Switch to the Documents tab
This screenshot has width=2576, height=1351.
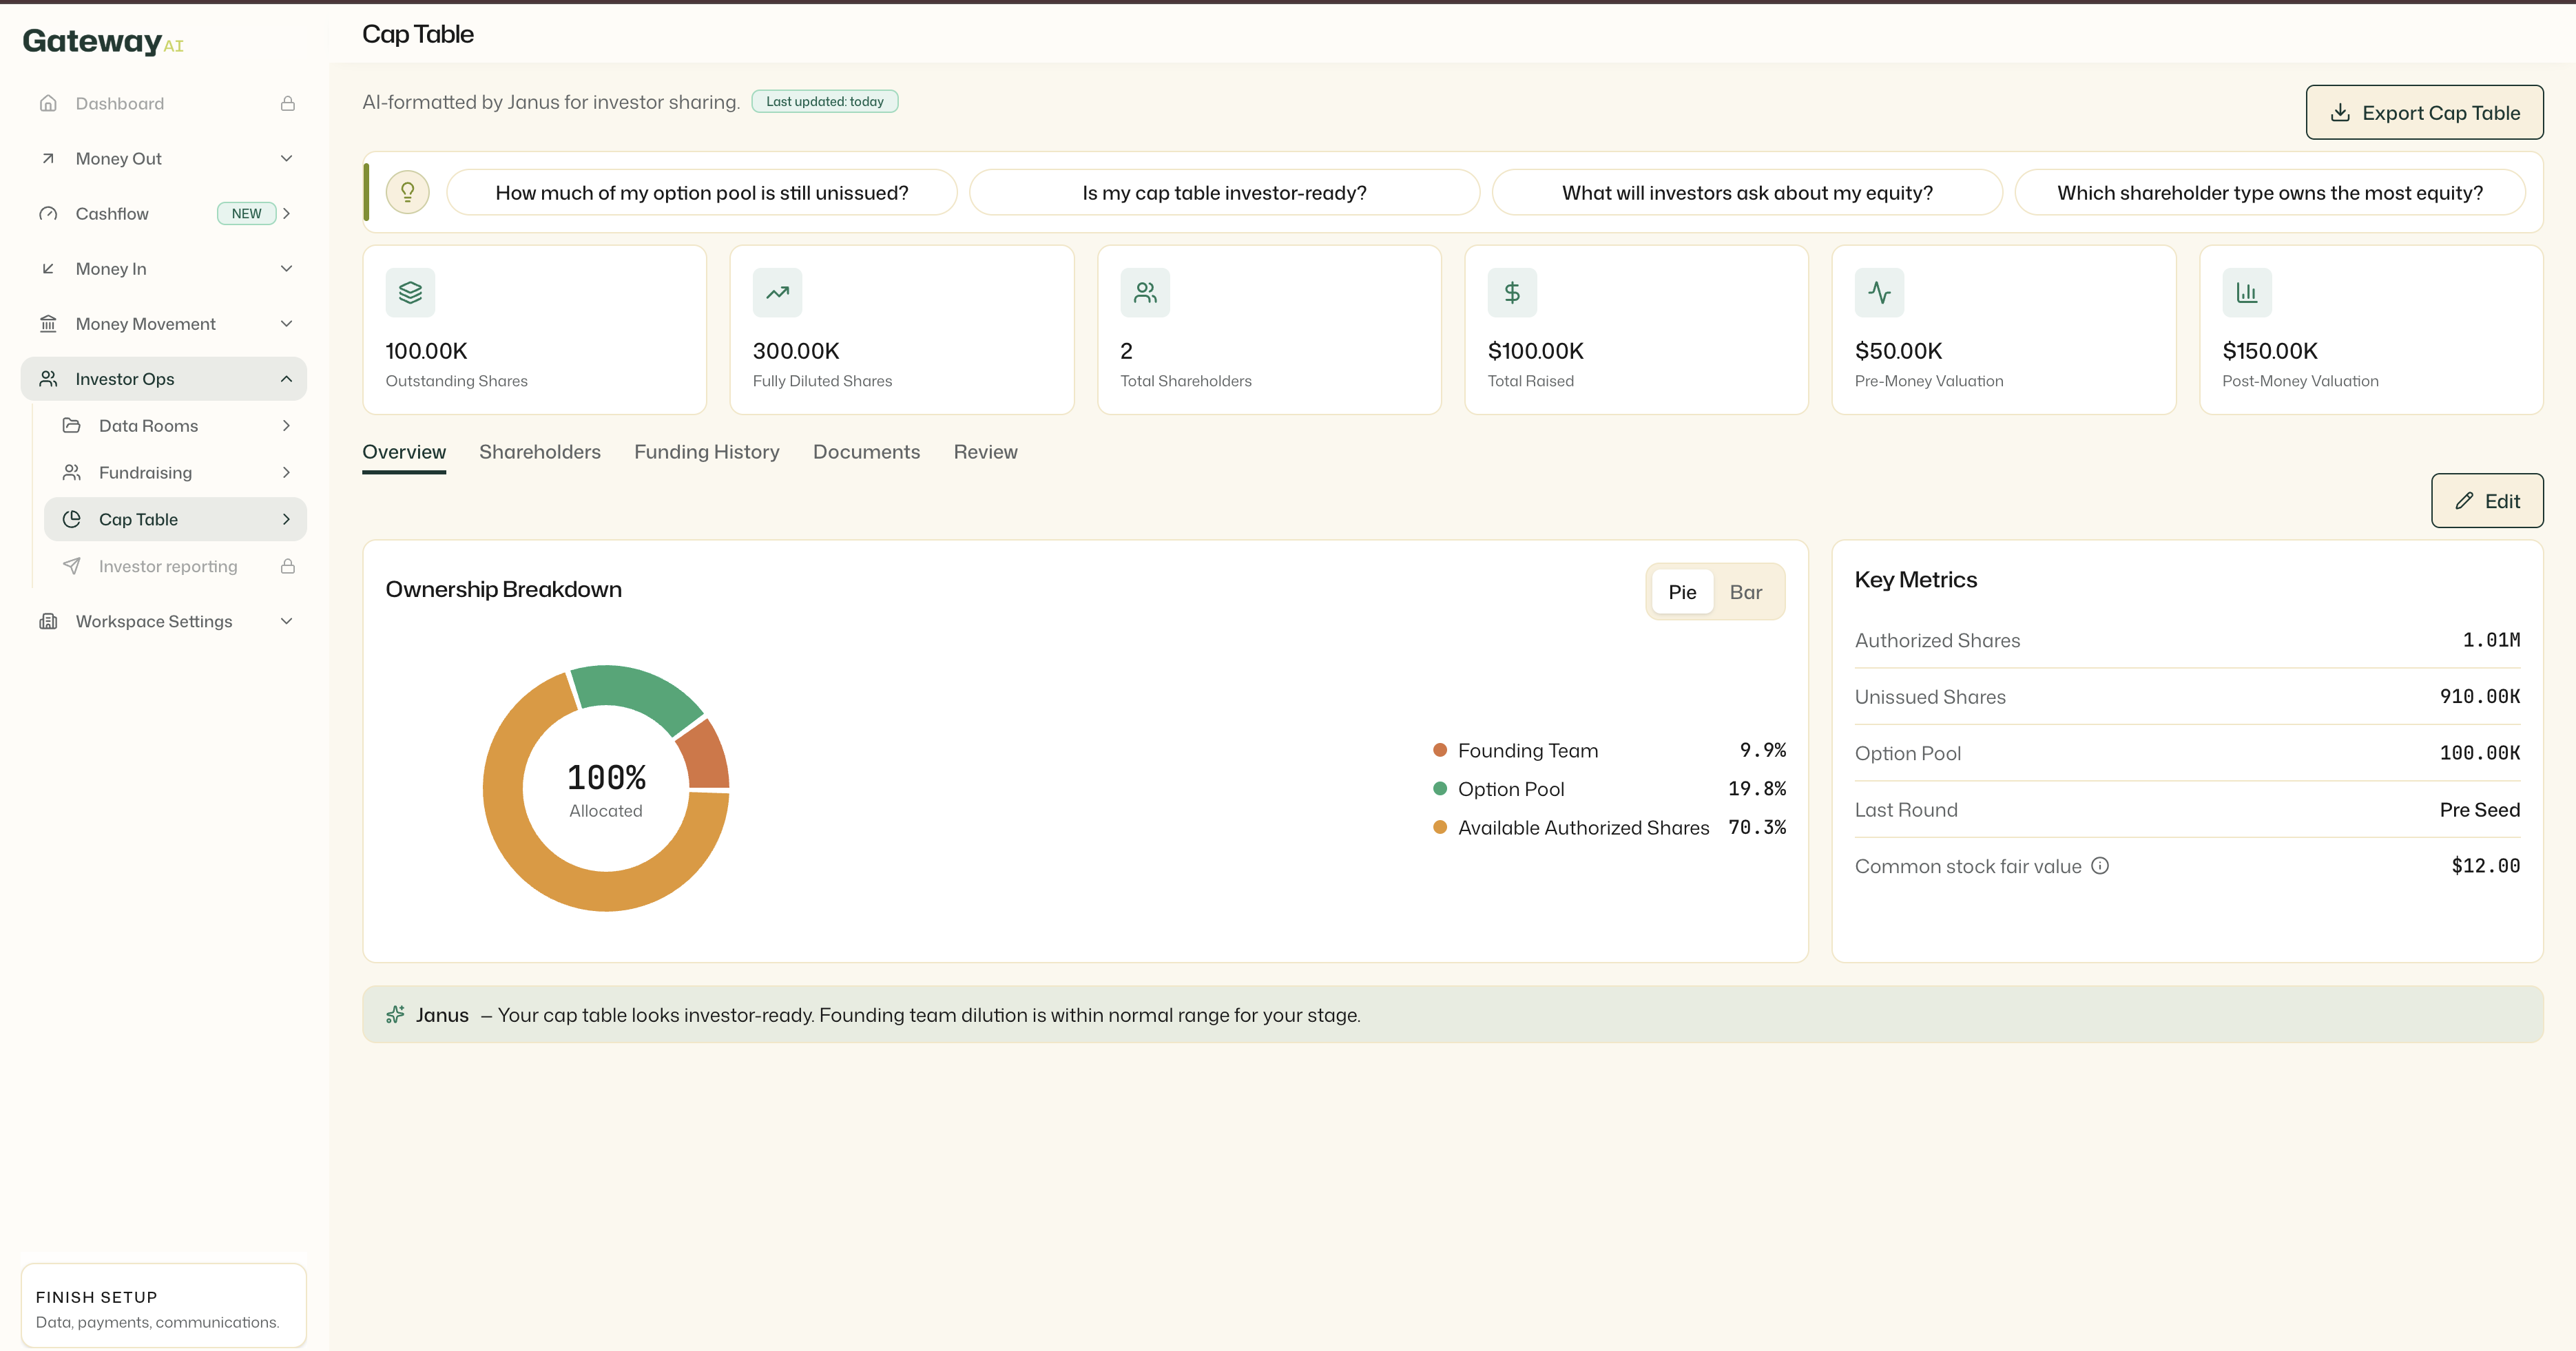(866, 452)
